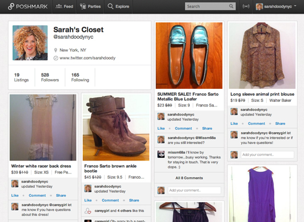Click avatar on @Missm68a comment
The height and width of the screenshot is (222, 304).
click(x=161, y=139)
